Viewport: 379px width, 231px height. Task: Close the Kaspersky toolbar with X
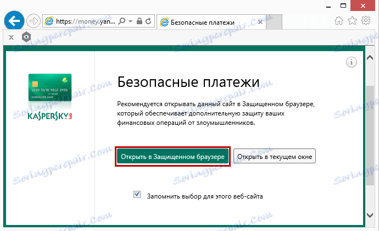11,37
